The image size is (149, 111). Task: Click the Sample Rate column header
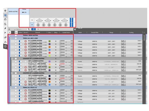[x=95, y=32]
